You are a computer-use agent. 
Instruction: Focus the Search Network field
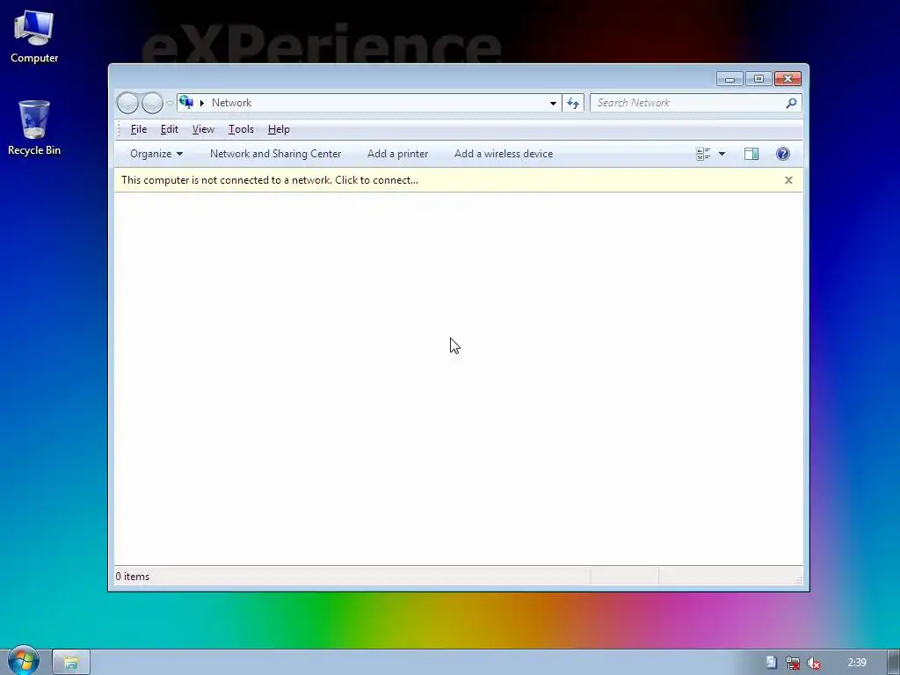click(x=689, y=103)
